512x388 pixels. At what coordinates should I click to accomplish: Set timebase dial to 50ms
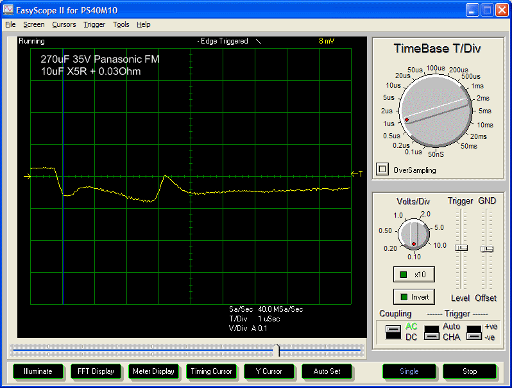click(469, 146)
